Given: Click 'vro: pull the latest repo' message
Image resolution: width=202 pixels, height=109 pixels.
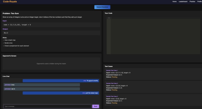Looking at the screenshot, I should click(x=61, y=93).
